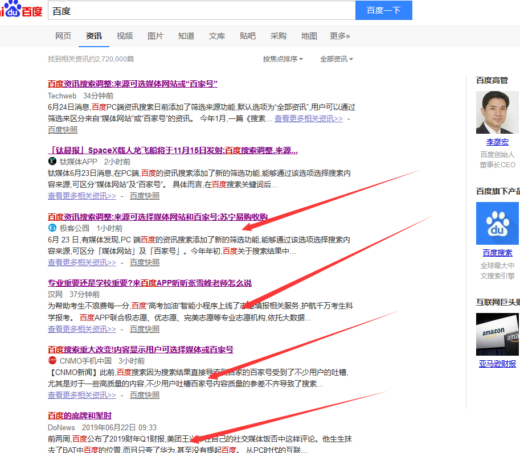
Task: Click the 百度搜索 paw logo image
Action: click(498, 224)
